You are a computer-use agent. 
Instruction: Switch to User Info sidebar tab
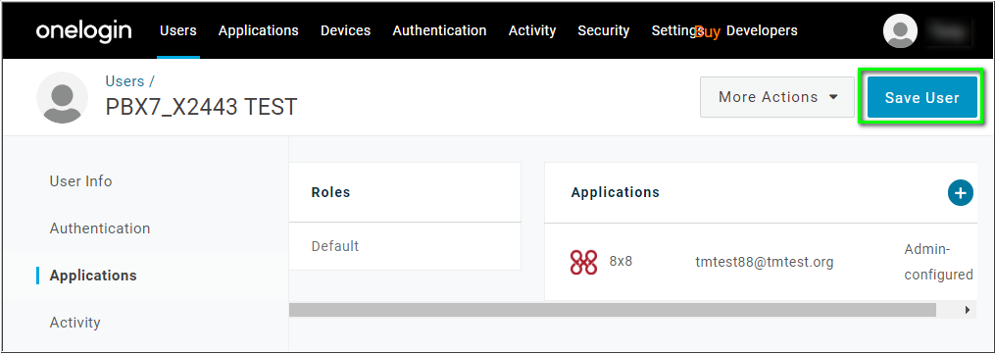pyautogui.click(x=80, y=181)
